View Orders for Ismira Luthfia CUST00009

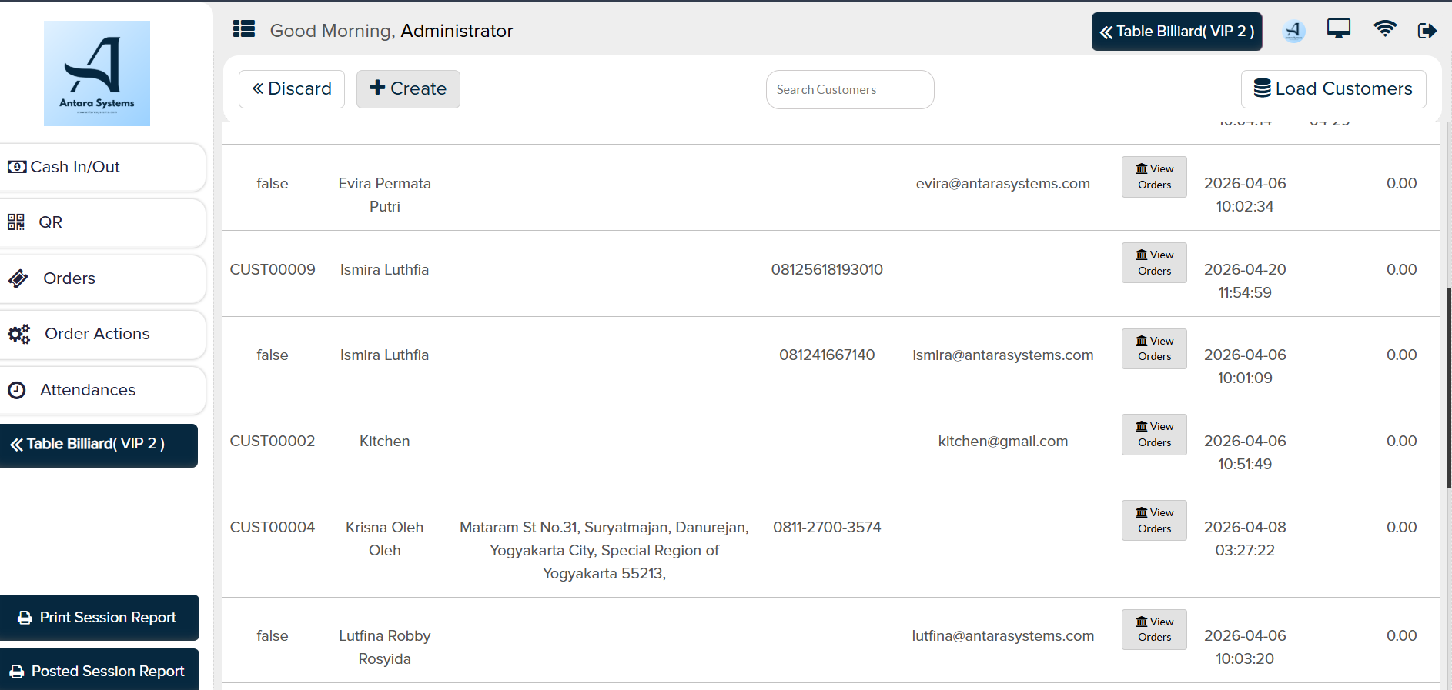pyautogui.click(x=1154, y=263)
